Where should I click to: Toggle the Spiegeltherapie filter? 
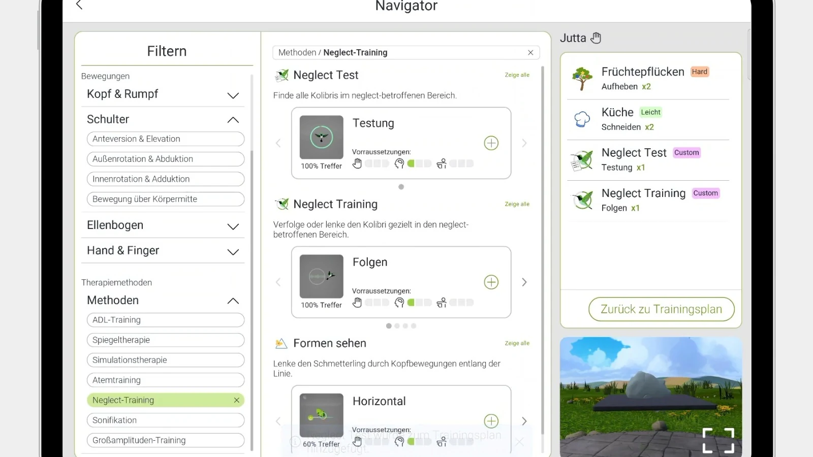(166, 340)
